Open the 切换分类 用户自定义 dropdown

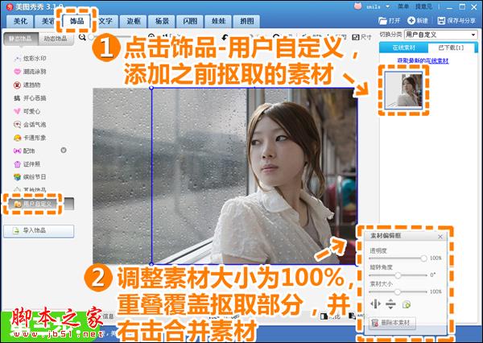[x=441, y=35]
